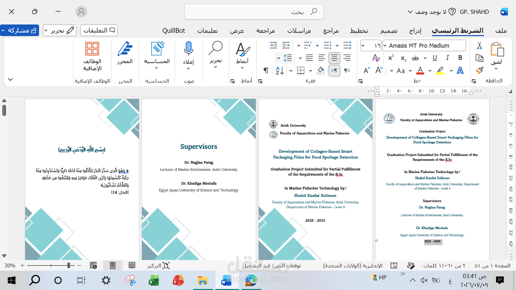
Task: Click the user account avatar
Action: pos(81,12)
